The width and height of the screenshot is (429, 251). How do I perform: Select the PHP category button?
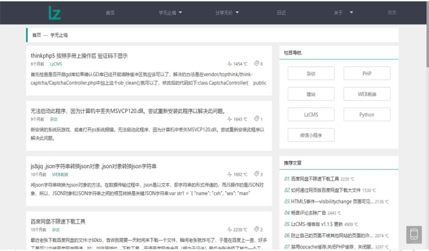(367, 73)
